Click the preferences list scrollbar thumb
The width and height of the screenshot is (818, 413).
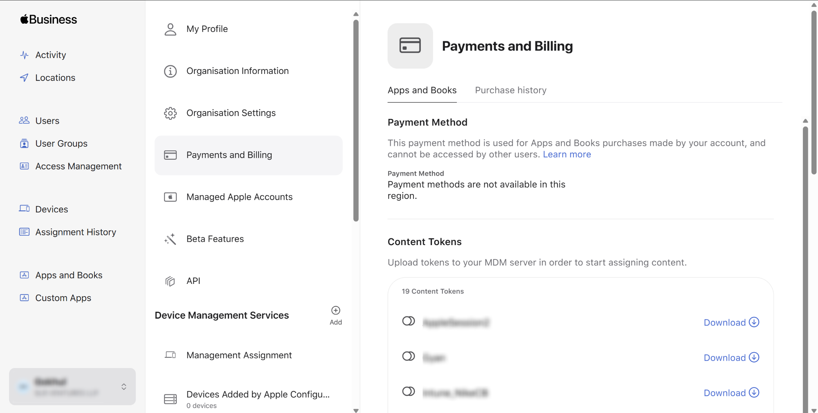356,121
